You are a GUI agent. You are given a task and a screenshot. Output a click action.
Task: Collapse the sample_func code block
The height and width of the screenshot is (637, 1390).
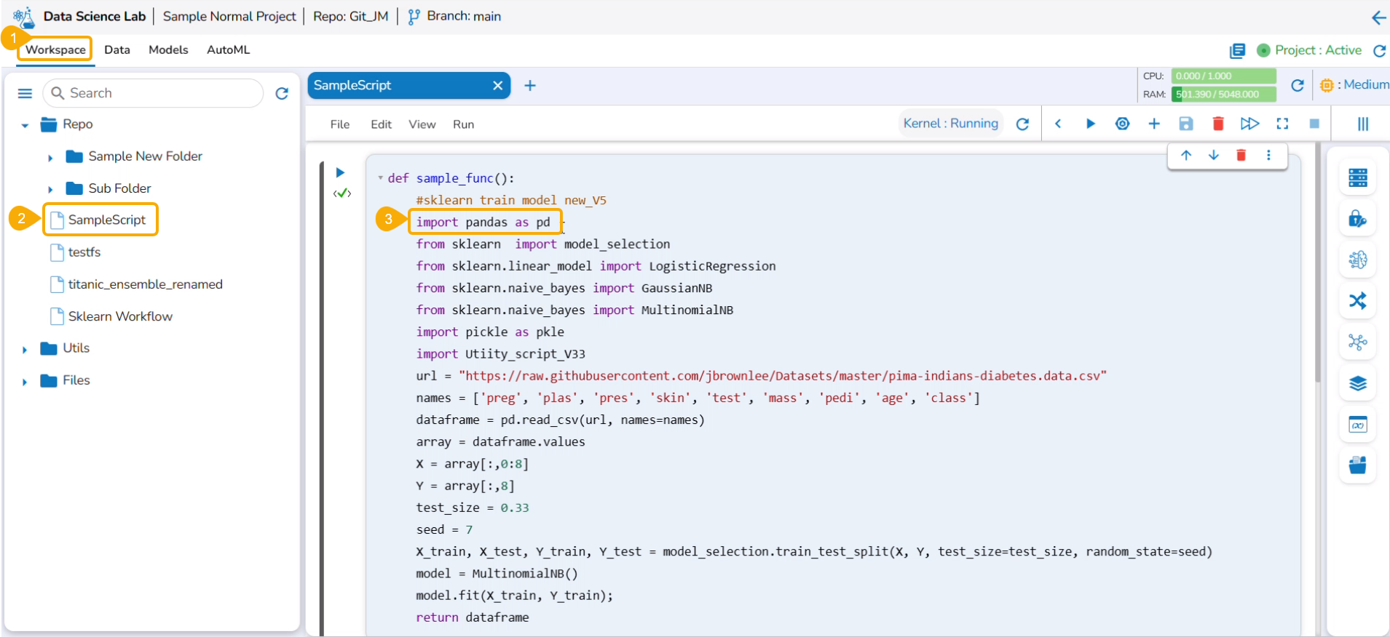coord(380,178)
